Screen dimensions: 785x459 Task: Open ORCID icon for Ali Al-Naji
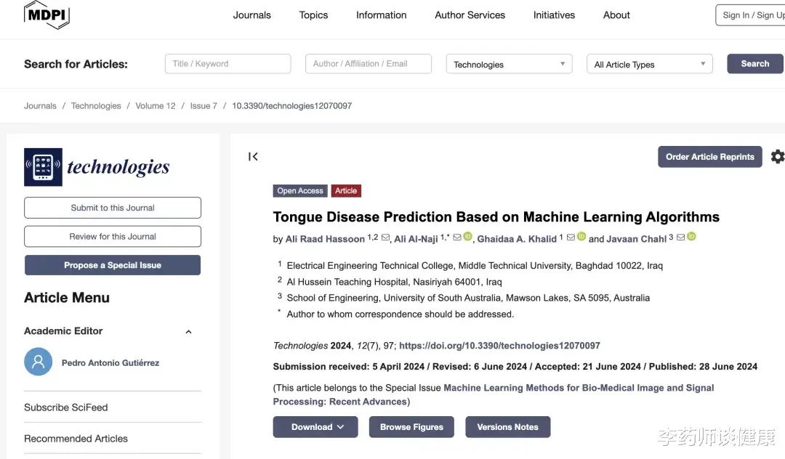(467, 237)
